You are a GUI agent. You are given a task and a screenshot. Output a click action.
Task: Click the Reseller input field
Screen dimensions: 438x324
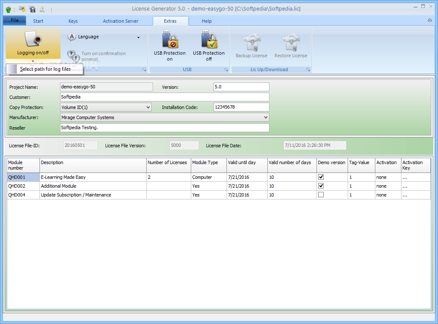(165, 128)
